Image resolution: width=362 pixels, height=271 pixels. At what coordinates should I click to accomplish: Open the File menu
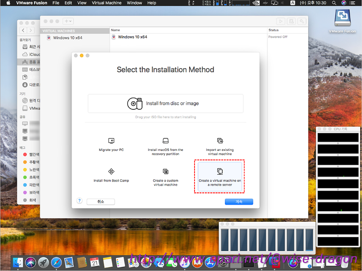coord(56,3)
